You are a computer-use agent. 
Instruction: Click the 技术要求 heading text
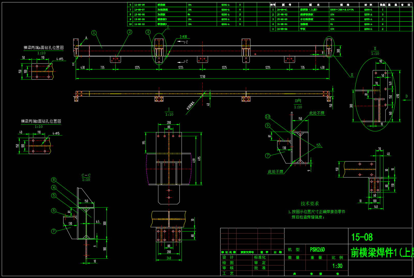[x=310, y=204]
